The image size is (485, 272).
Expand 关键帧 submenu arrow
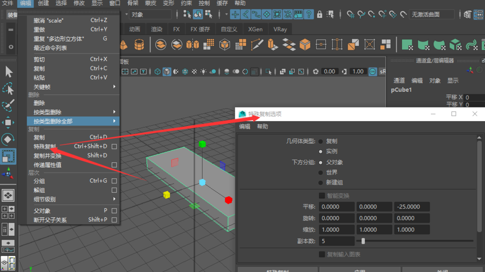click(114, 87)
